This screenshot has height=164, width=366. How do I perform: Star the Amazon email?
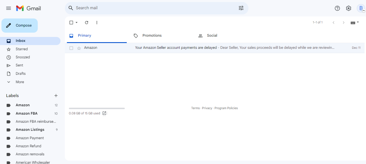click(79, 48)
